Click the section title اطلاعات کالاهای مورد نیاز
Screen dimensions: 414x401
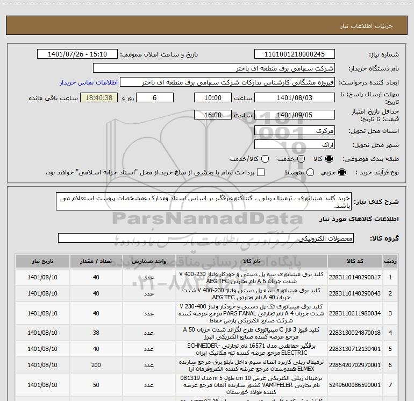pyautogui.click(x=359, y=219)
